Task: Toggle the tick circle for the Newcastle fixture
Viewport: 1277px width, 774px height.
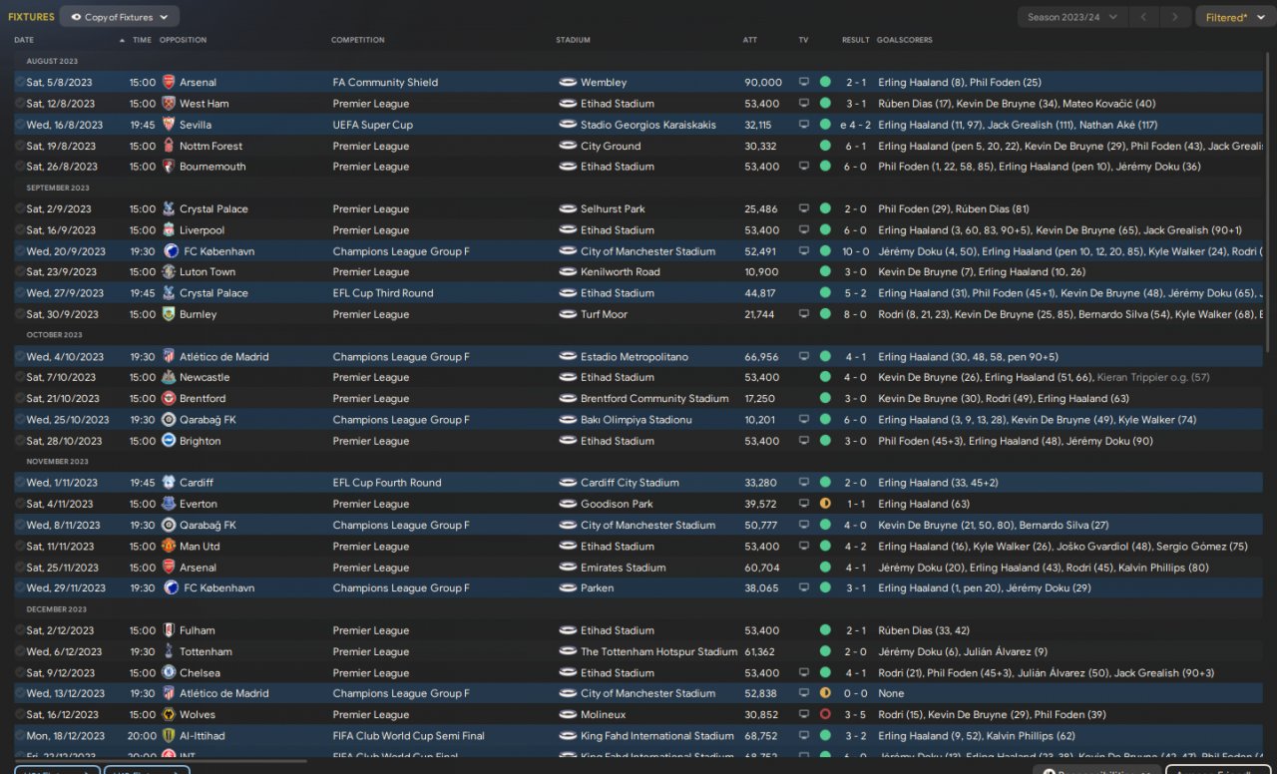Action: pyautogui.click(x=20, y=378)
